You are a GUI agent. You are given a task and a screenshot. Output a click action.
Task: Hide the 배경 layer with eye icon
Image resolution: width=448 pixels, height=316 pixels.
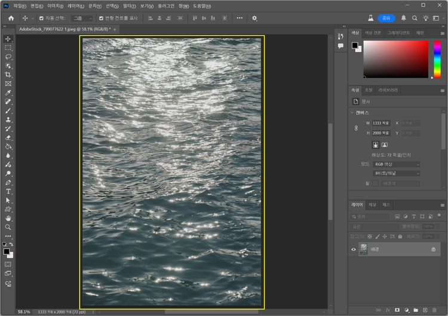[x=354, y=249]
